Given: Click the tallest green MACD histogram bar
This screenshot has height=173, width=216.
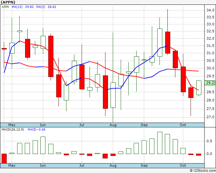Looking at the screenshot, I should 160,143.
